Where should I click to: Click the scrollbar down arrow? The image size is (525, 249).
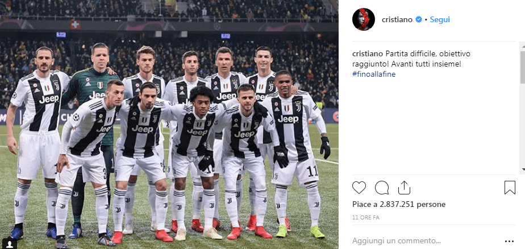pyautogui.click(x=522, y=169)
